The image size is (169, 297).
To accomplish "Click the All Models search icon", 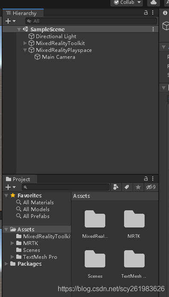I will (x=19, y=209).
